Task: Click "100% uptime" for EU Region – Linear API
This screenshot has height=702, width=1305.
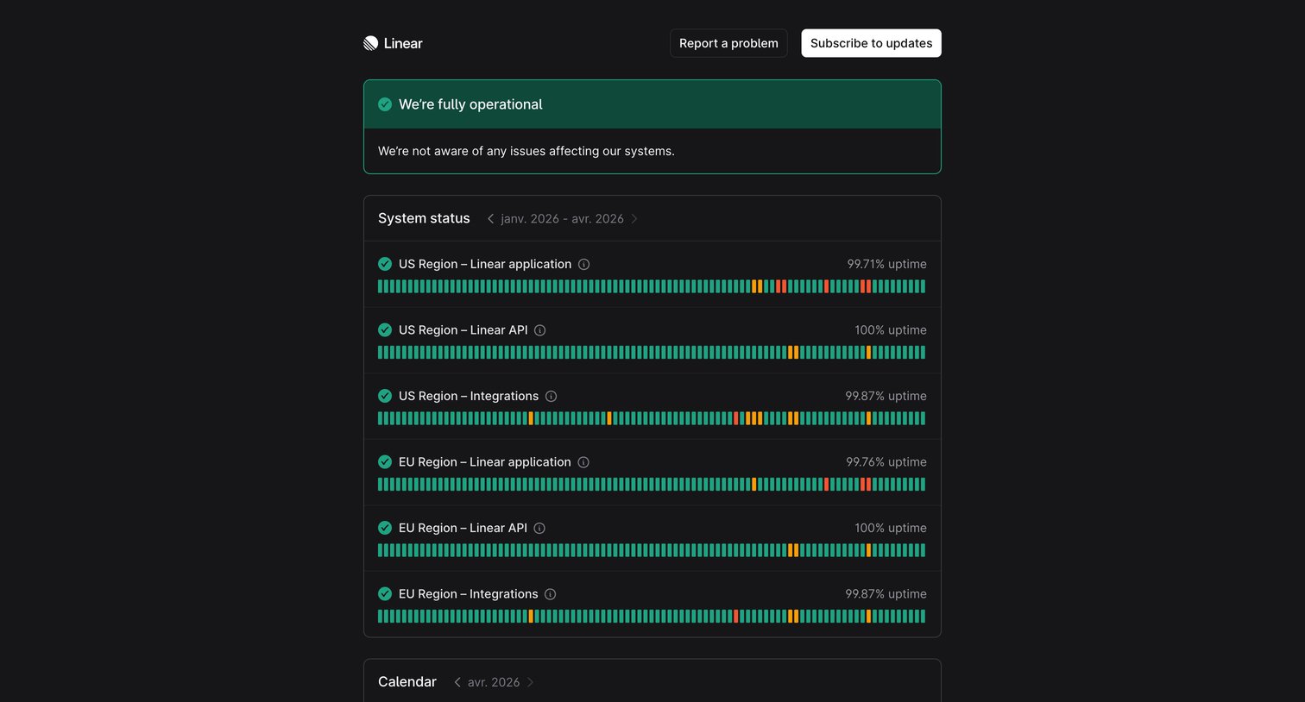Action: coord(891,528)
